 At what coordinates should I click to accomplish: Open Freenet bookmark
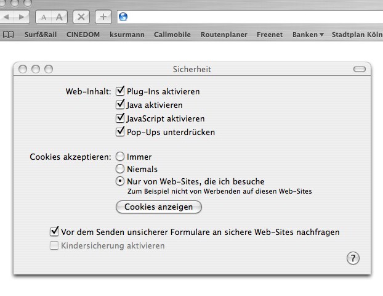pos(270,35)
